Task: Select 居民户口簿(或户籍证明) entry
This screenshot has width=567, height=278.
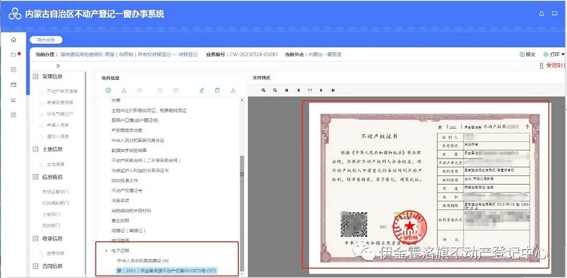Action: pos(135,120)
